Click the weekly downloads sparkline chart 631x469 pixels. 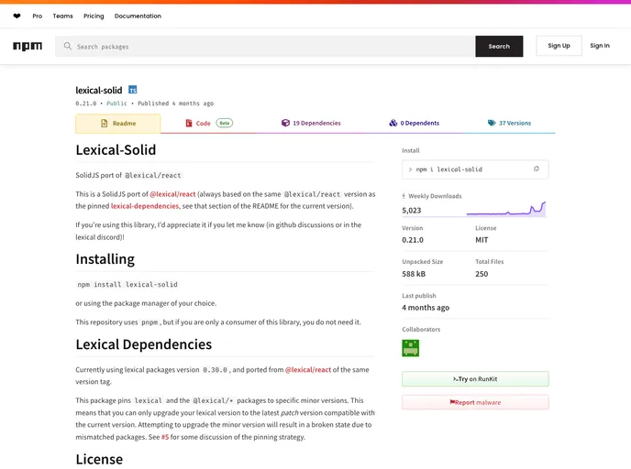506,209
